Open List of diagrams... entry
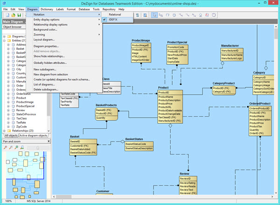280x205 pixels. [64, 85]
